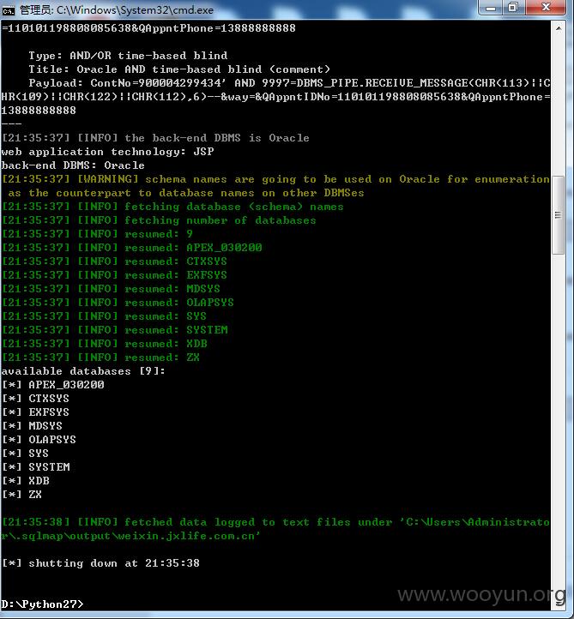Click the 'resumed: MDSYS' log line

point(111,289)
